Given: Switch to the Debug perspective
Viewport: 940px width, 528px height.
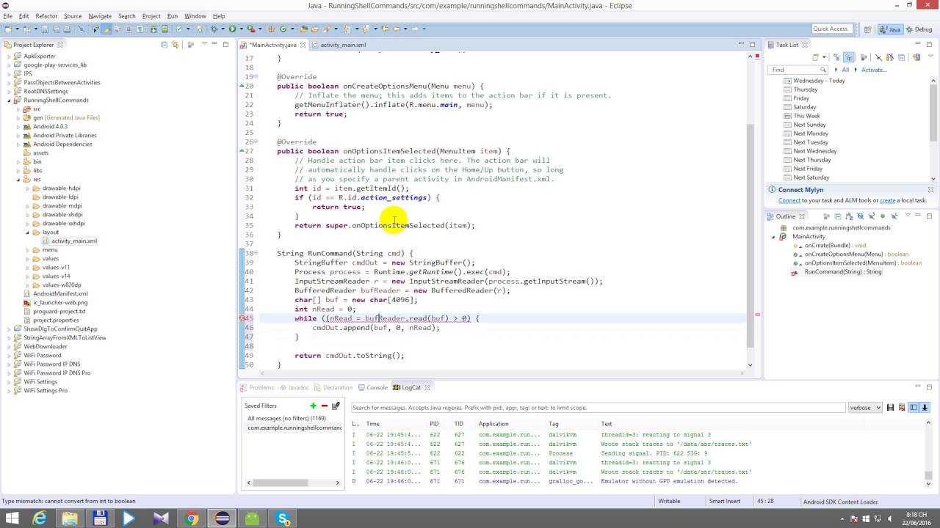Looking at the screenshot, I should coord(919,29).
